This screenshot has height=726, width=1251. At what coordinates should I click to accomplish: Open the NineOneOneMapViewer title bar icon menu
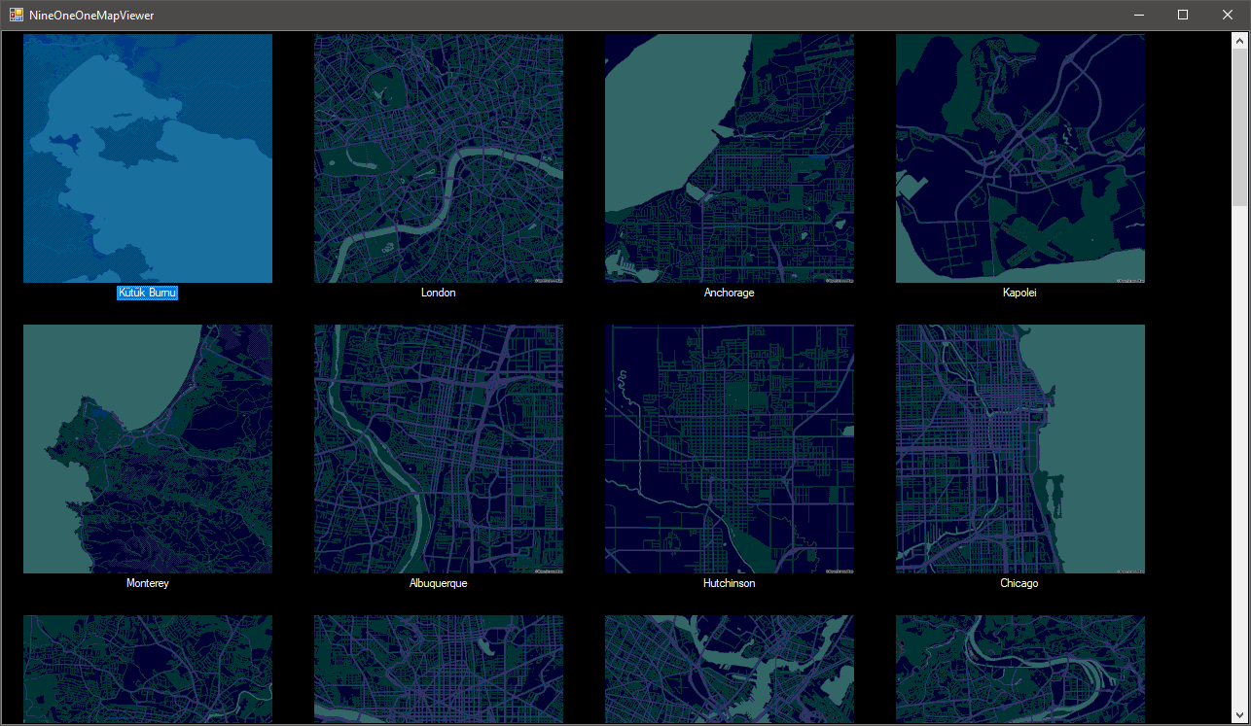pyautogui.click(x=17, y=16)
